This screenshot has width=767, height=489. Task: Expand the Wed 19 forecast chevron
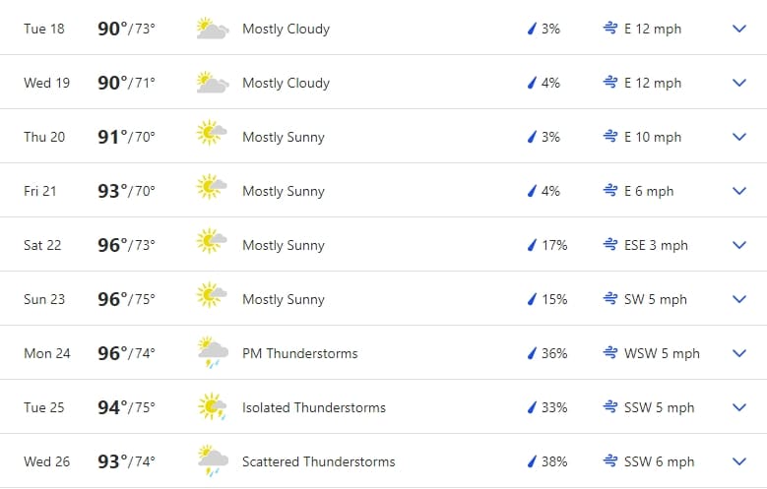click(739, 83)
